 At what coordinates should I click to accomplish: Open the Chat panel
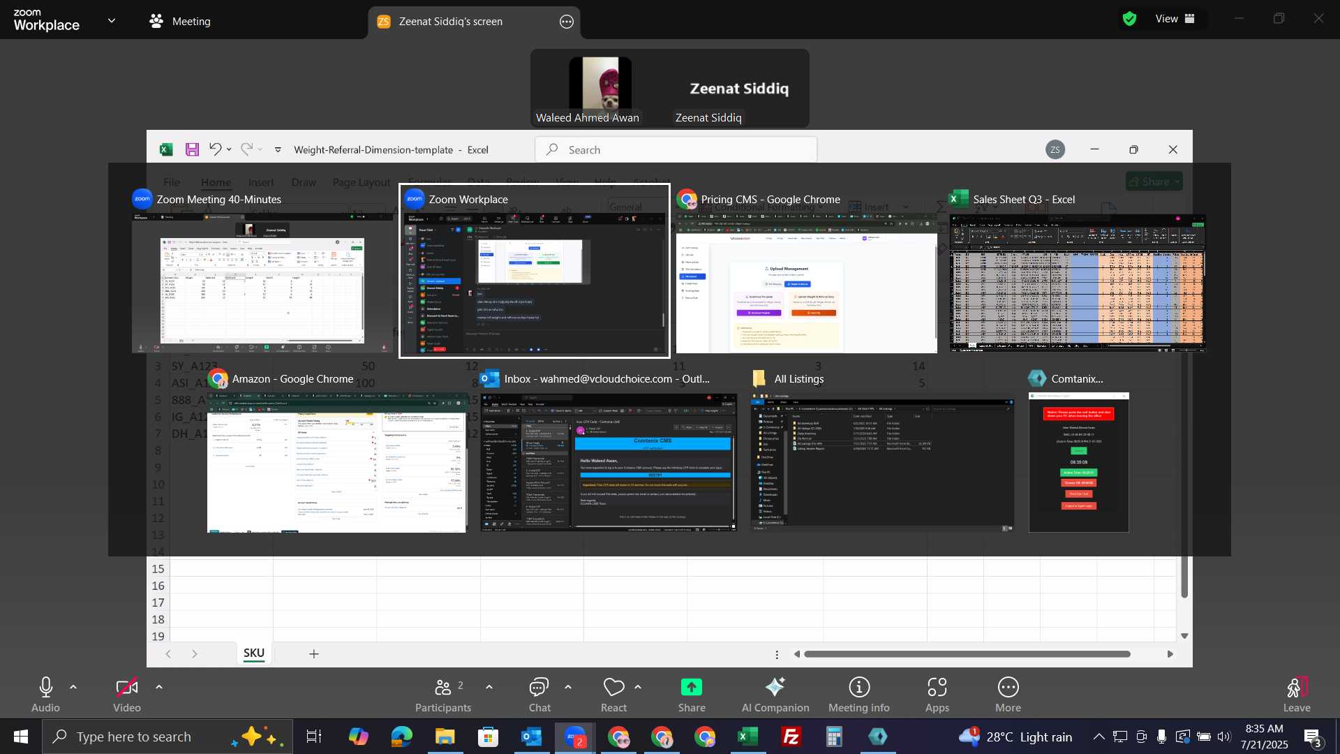pos(539,695)
